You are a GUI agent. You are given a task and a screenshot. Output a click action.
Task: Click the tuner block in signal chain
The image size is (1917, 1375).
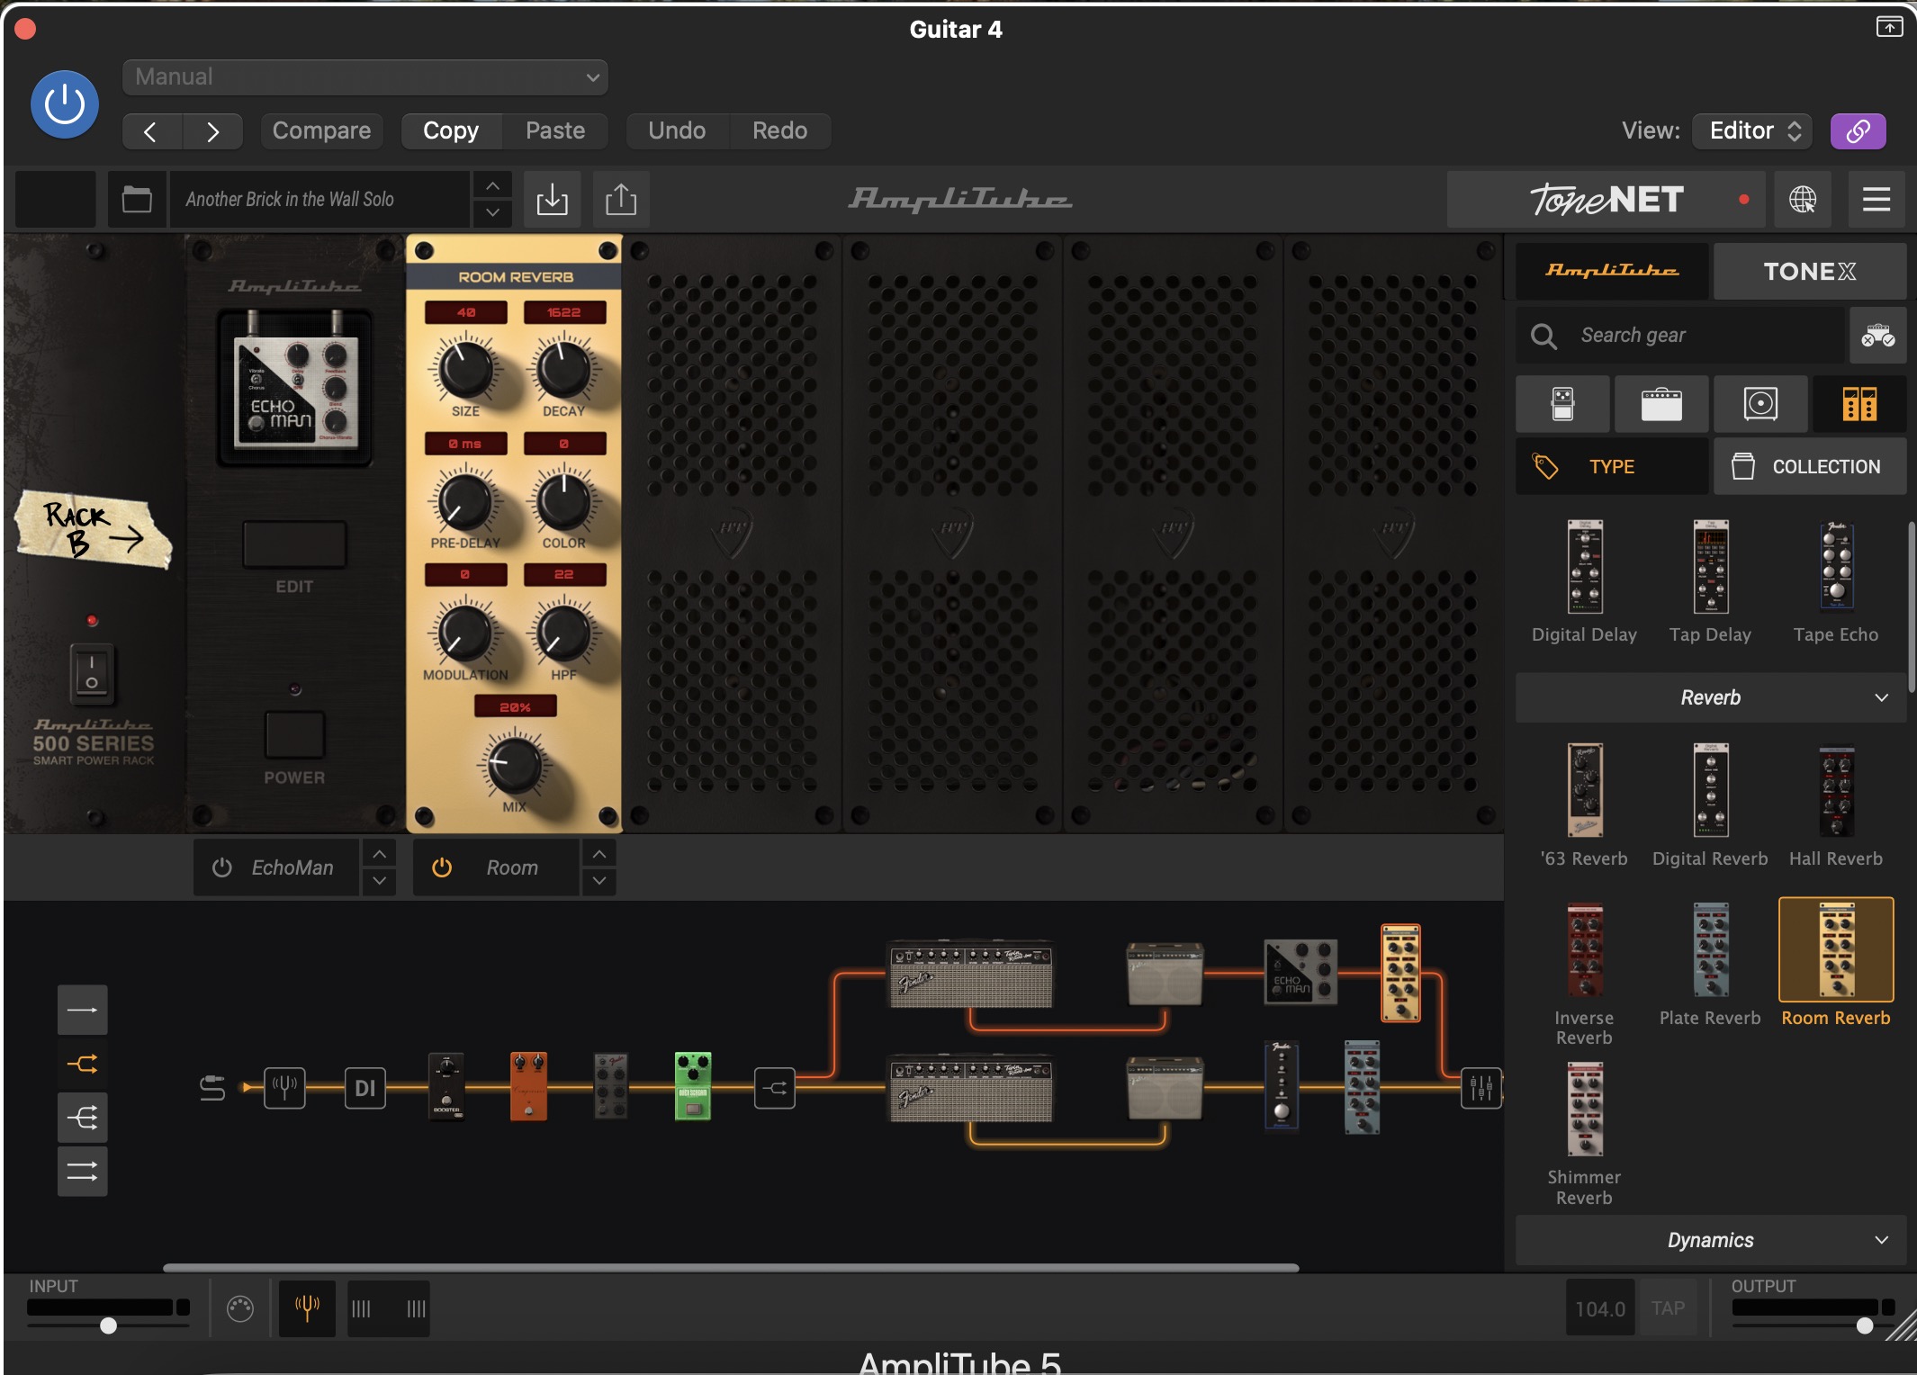(x=284, y=1088)
